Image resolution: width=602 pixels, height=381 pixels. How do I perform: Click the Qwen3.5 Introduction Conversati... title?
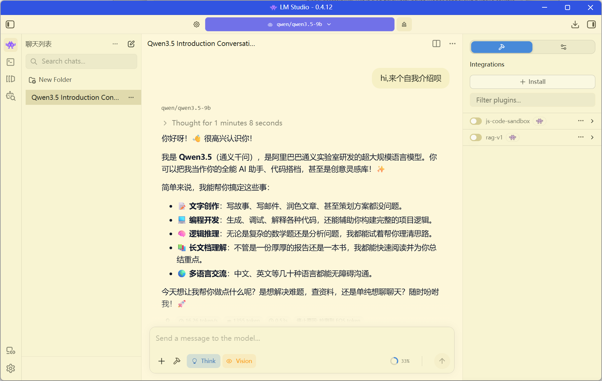pos(201,44)
